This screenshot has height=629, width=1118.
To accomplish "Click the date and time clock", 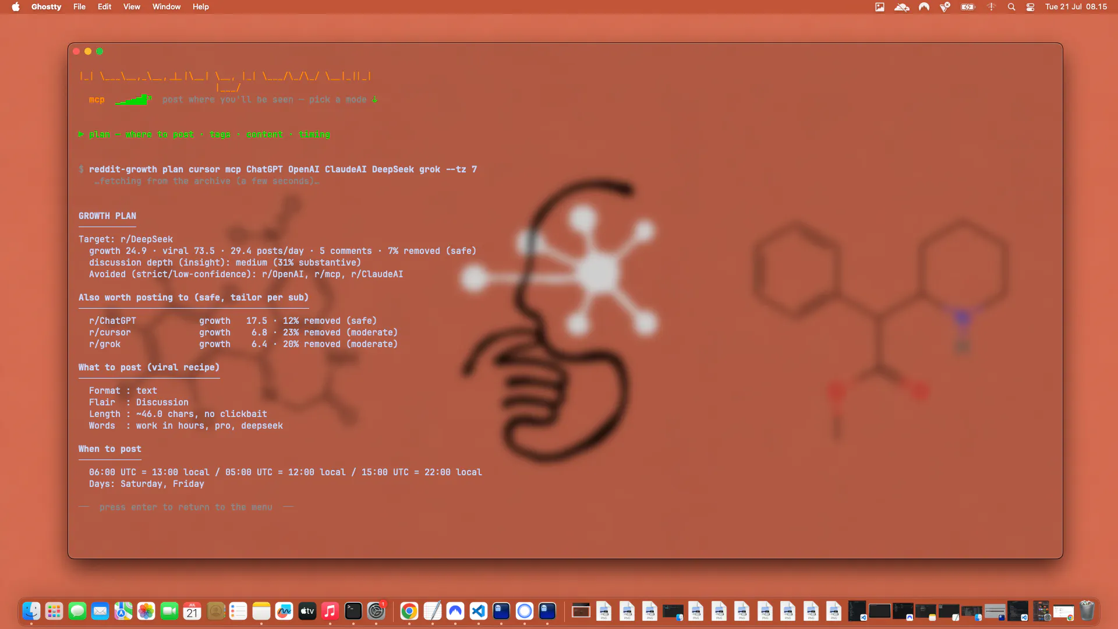I will (x=1076, y=7).
